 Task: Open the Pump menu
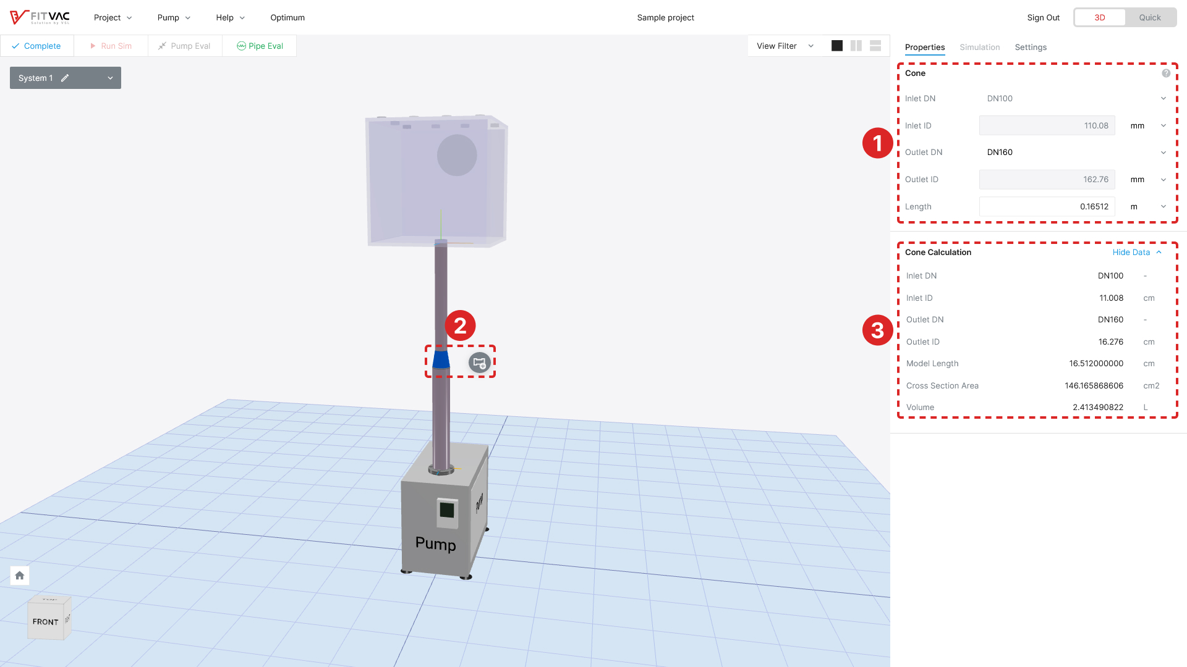pos(174,17)
